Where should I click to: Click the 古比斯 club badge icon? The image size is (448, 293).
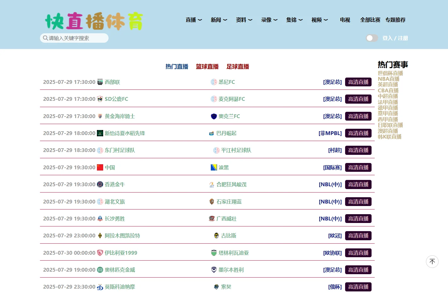(216, 236)
